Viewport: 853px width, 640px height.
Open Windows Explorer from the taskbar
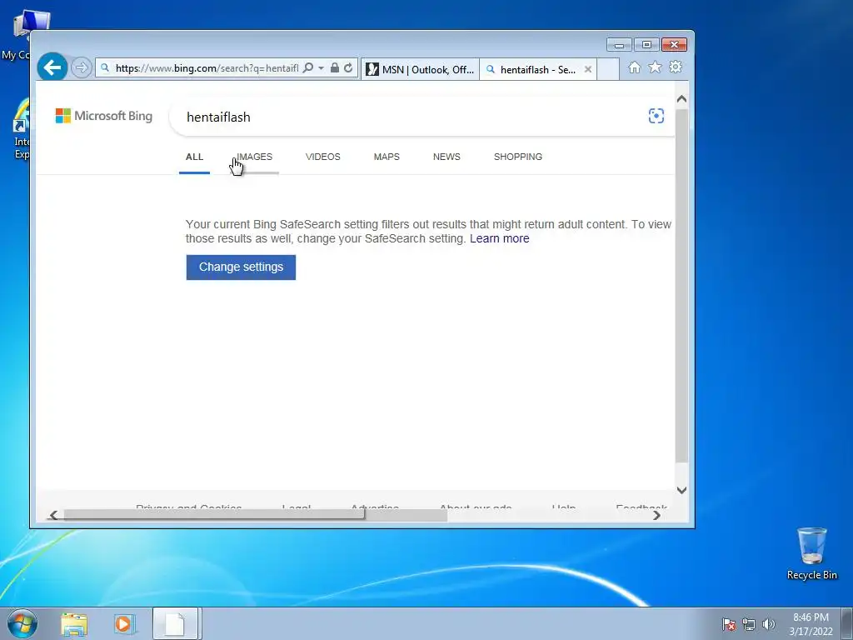pyautogui.click(x=74, y=624)
